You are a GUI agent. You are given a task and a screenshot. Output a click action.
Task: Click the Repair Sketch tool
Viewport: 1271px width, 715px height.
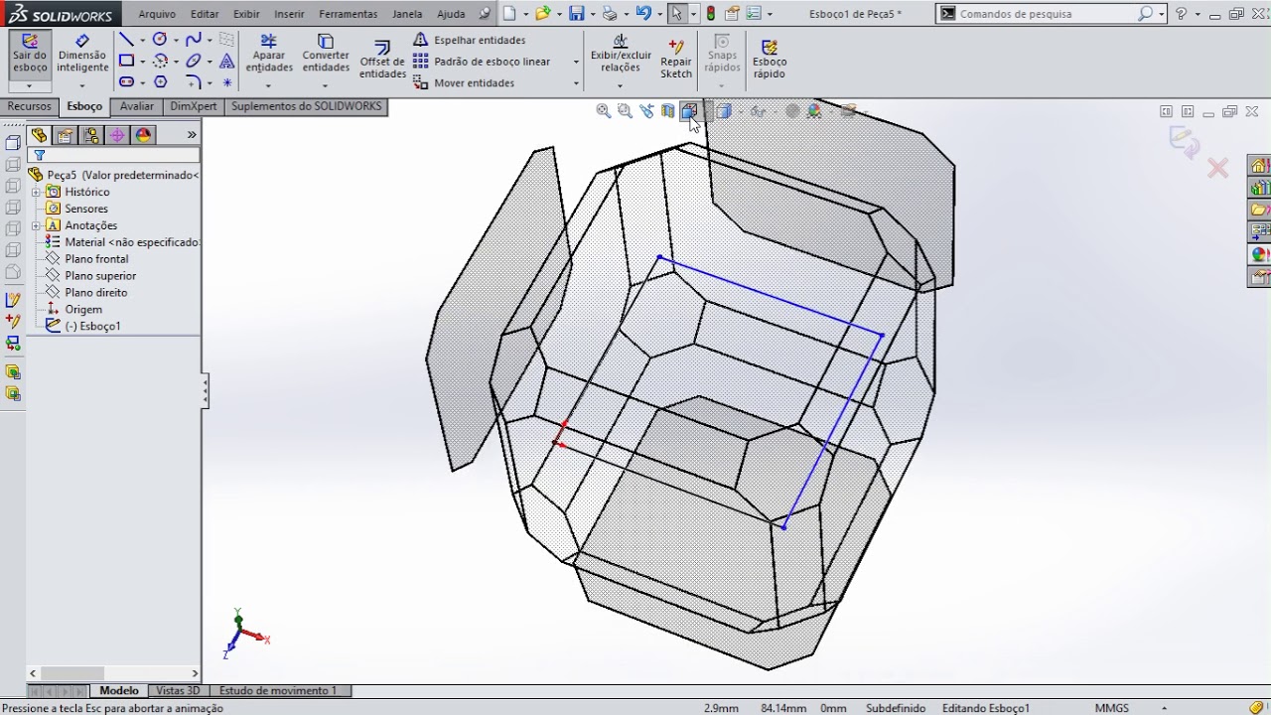pyautogui.click(x=676, y=58)
